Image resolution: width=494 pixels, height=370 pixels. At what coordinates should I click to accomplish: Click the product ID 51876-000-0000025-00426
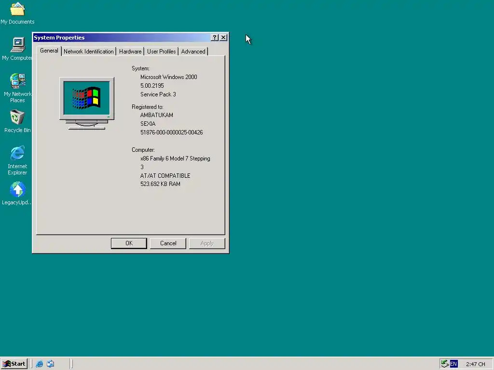click(171, 132)
